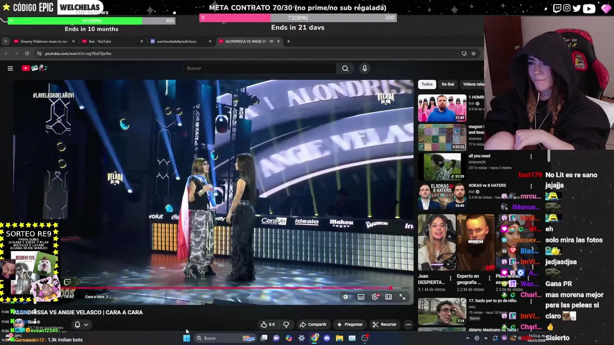Toggle theater mode in the player
Screen dimensions: 614x345
389,297
